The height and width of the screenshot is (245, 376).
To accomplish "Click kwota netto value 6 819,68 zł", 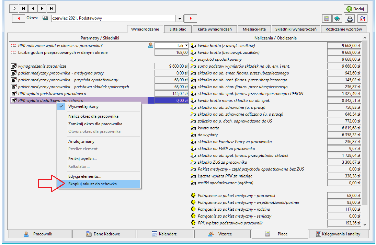I will [344, 128].
